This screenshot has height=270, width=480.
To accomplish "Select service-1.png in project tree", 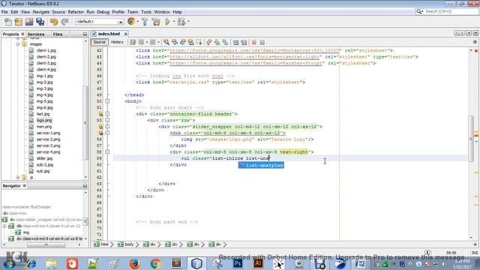I will (48, 133).
